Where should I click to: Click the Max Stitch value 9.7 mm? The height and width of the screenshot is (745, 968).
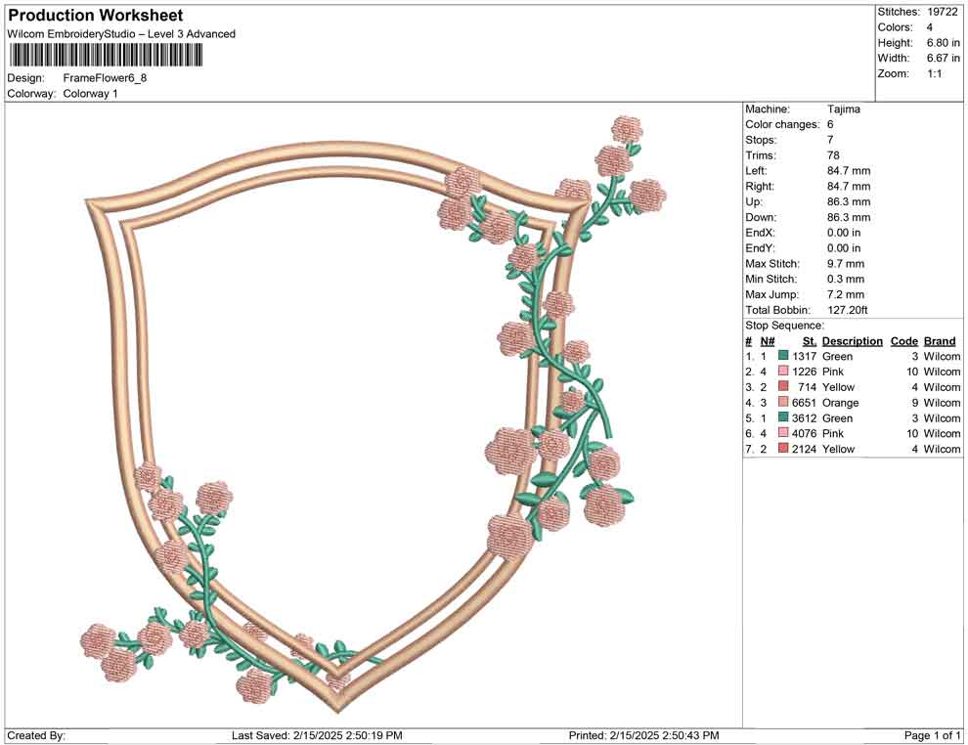point(846,264)
